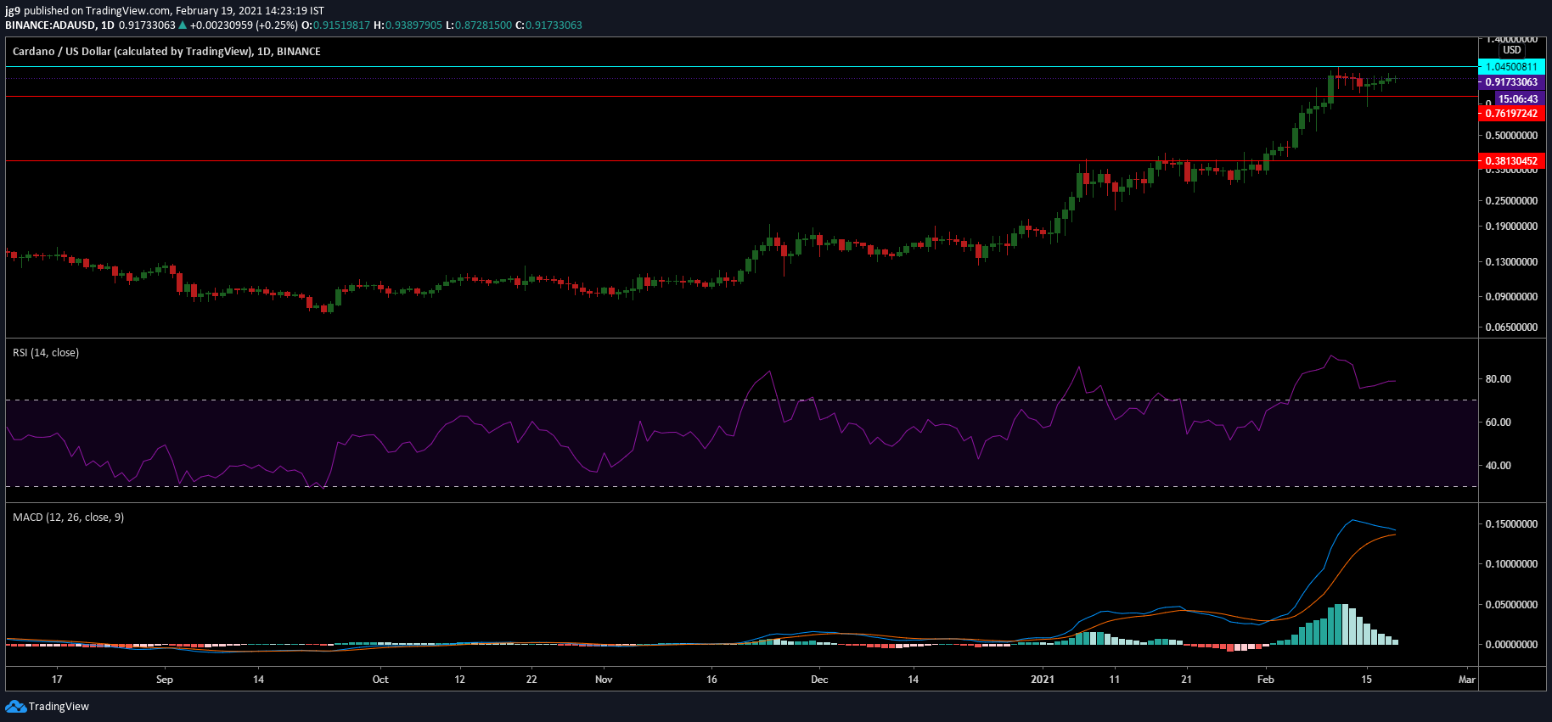
Task: Click the jg9 publisher header text
Action: tap(12, 11)
